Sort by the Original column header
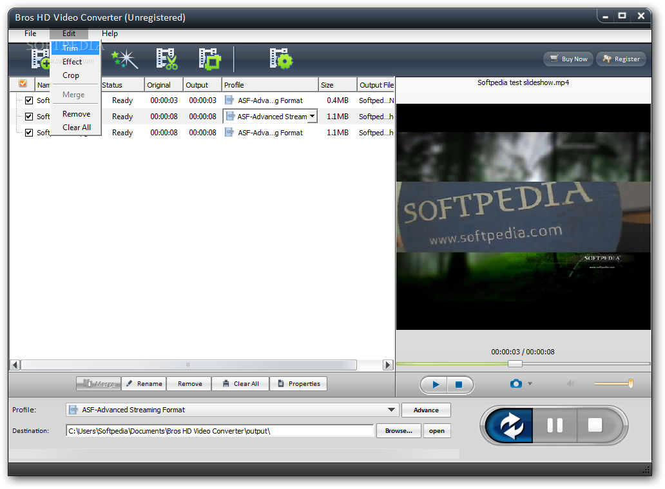This screenshot has width=665, height=489. (x=164, y=85)
